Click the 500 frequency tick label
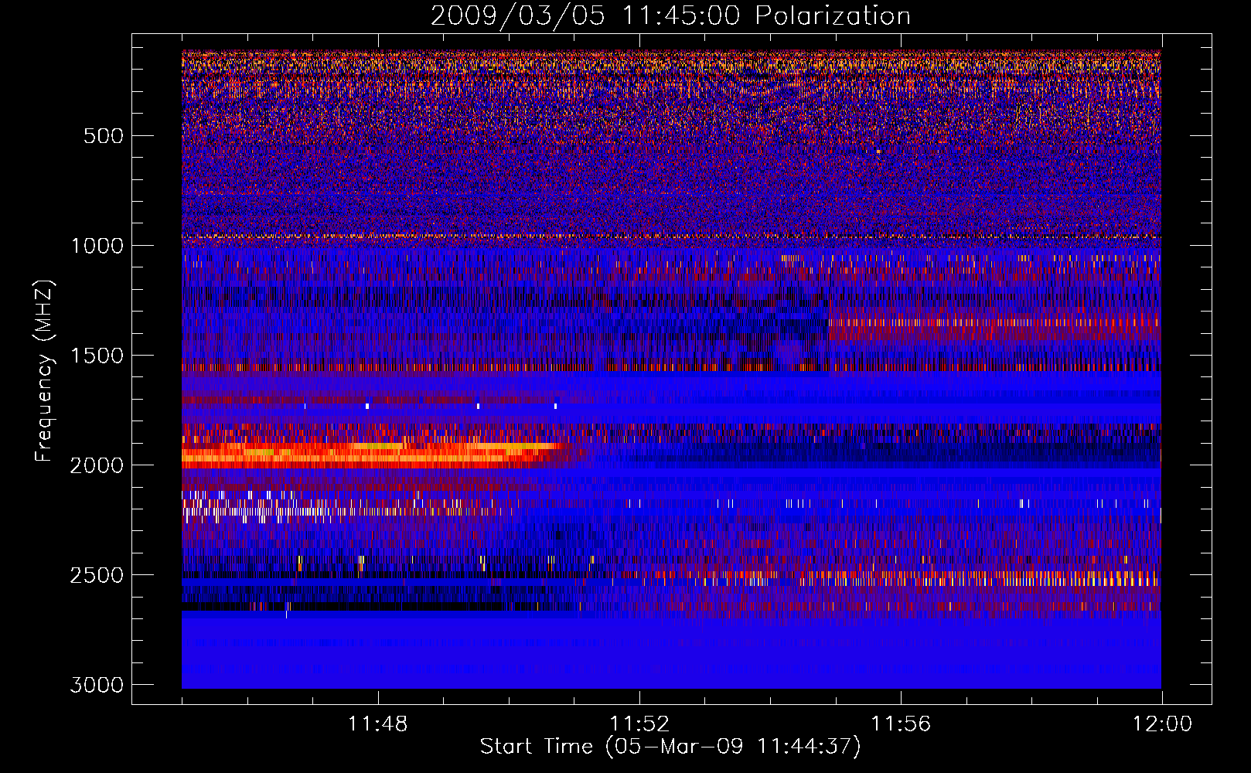The height and width of the screenshot is (773, 1251). pyautogui.click(x=104, y=136)
